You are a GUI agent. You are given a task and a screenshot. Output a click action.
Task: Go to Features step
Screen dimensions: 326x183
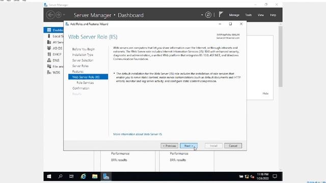click(x=78, y=71)
